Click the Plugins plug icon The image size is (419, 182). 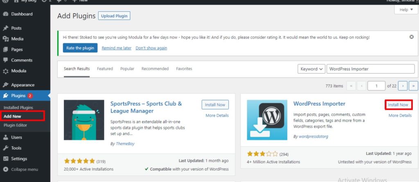(6, 95)
